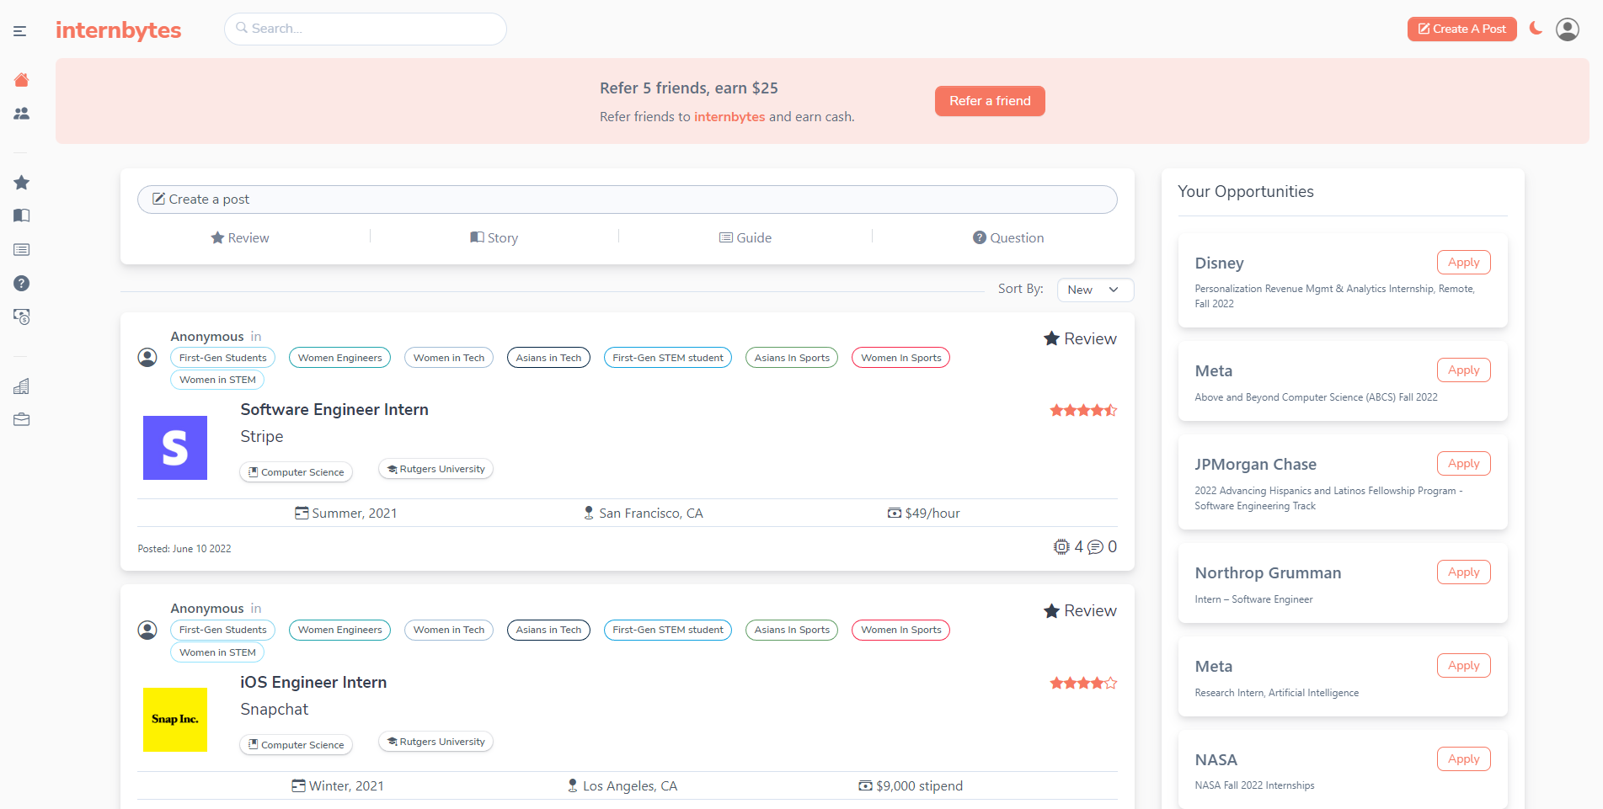1603x809 pixels.
Task: Open the communities people icon in sidebar
Action: (22, 114)
